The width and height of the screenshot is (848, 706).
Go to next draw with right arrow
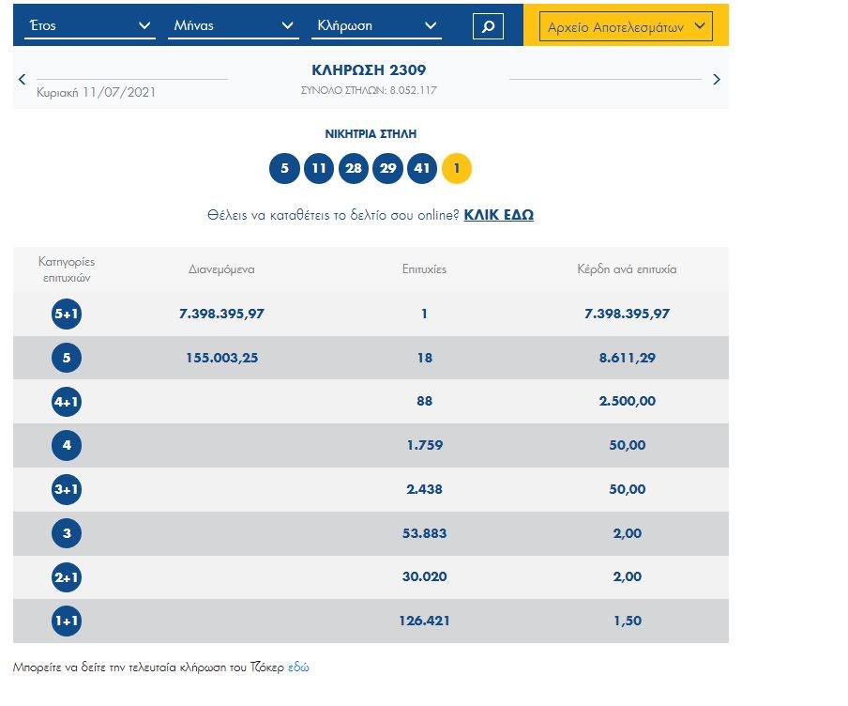pos(717,80)
